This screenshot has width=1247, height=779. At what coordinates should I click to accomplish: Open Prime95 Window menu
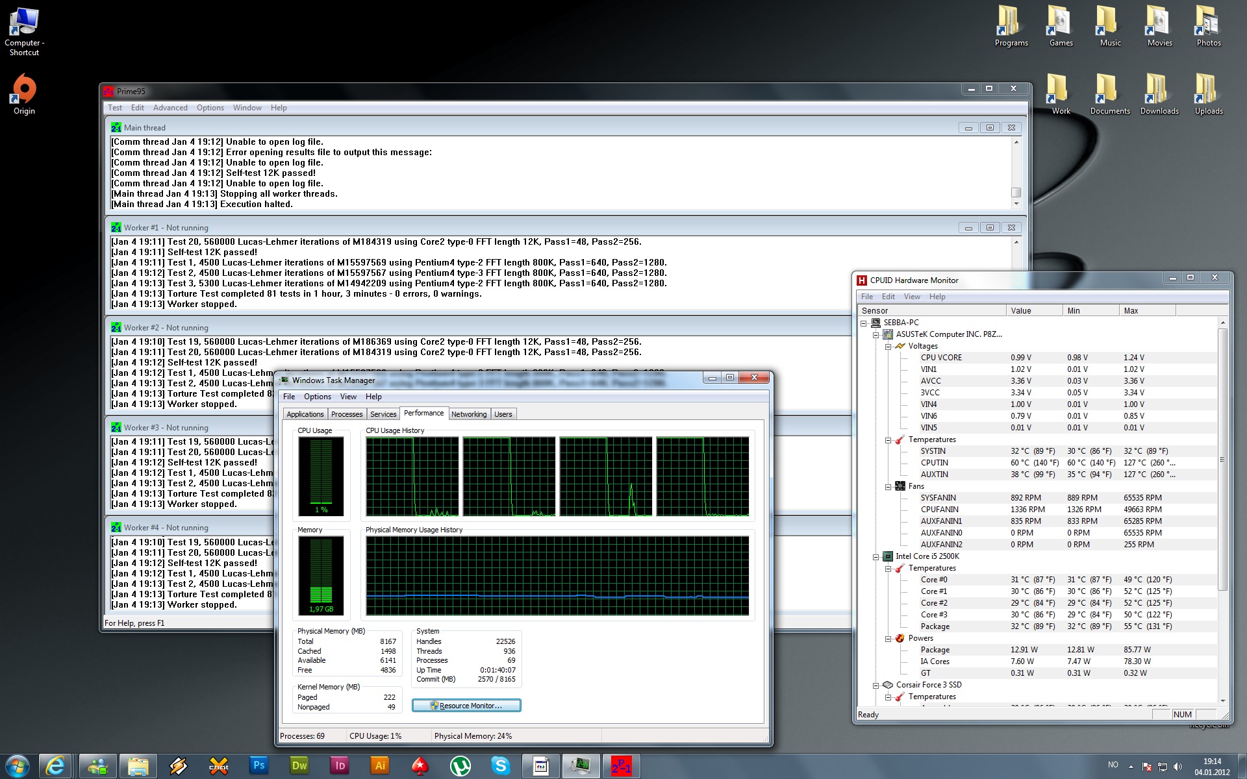point(247,108)
